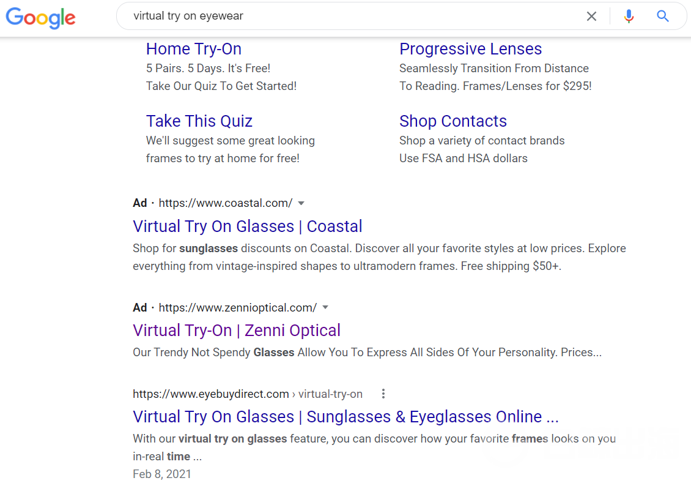Open Virtual Try-On Zenni Optical ad
This screenshot has width=691, height=486.
tap(236, 331)
